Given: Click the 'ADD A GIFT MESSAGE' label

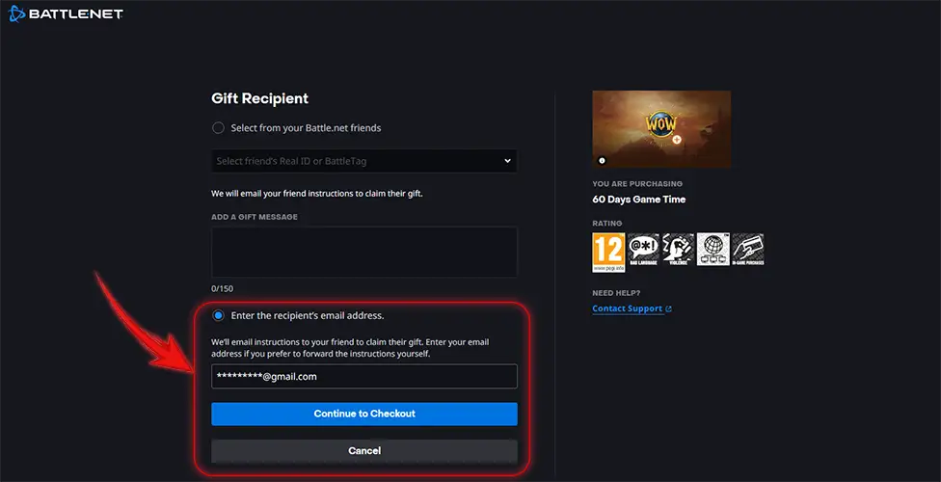Looking at the screenshot, I should coord(255,217).
